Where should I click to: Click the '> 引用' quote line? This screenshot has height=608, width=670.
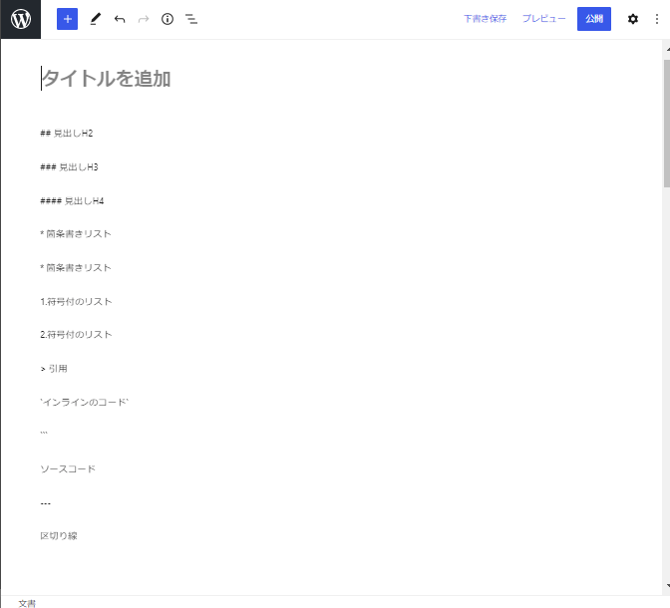54,369
